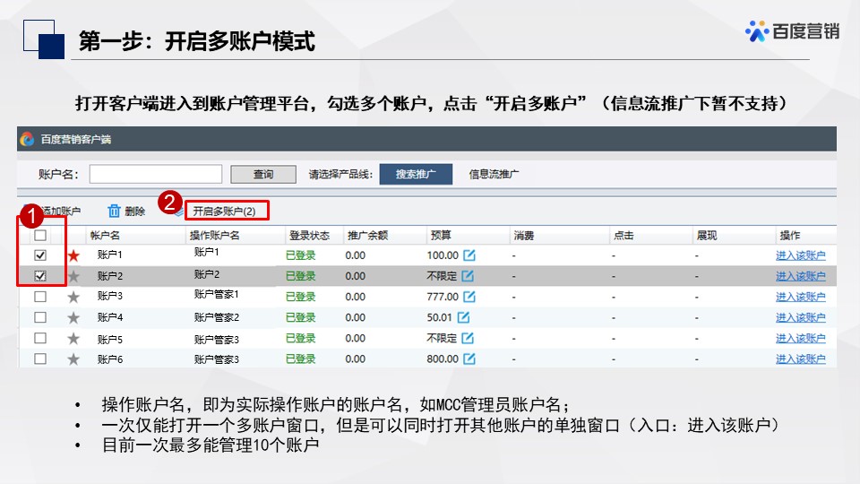
Task: Select the 账户6 account name cell
Action: (109, 359)
